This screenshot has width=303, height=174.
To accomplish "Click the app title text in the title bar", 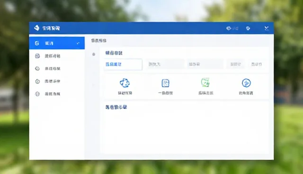I will coord(51,28).
